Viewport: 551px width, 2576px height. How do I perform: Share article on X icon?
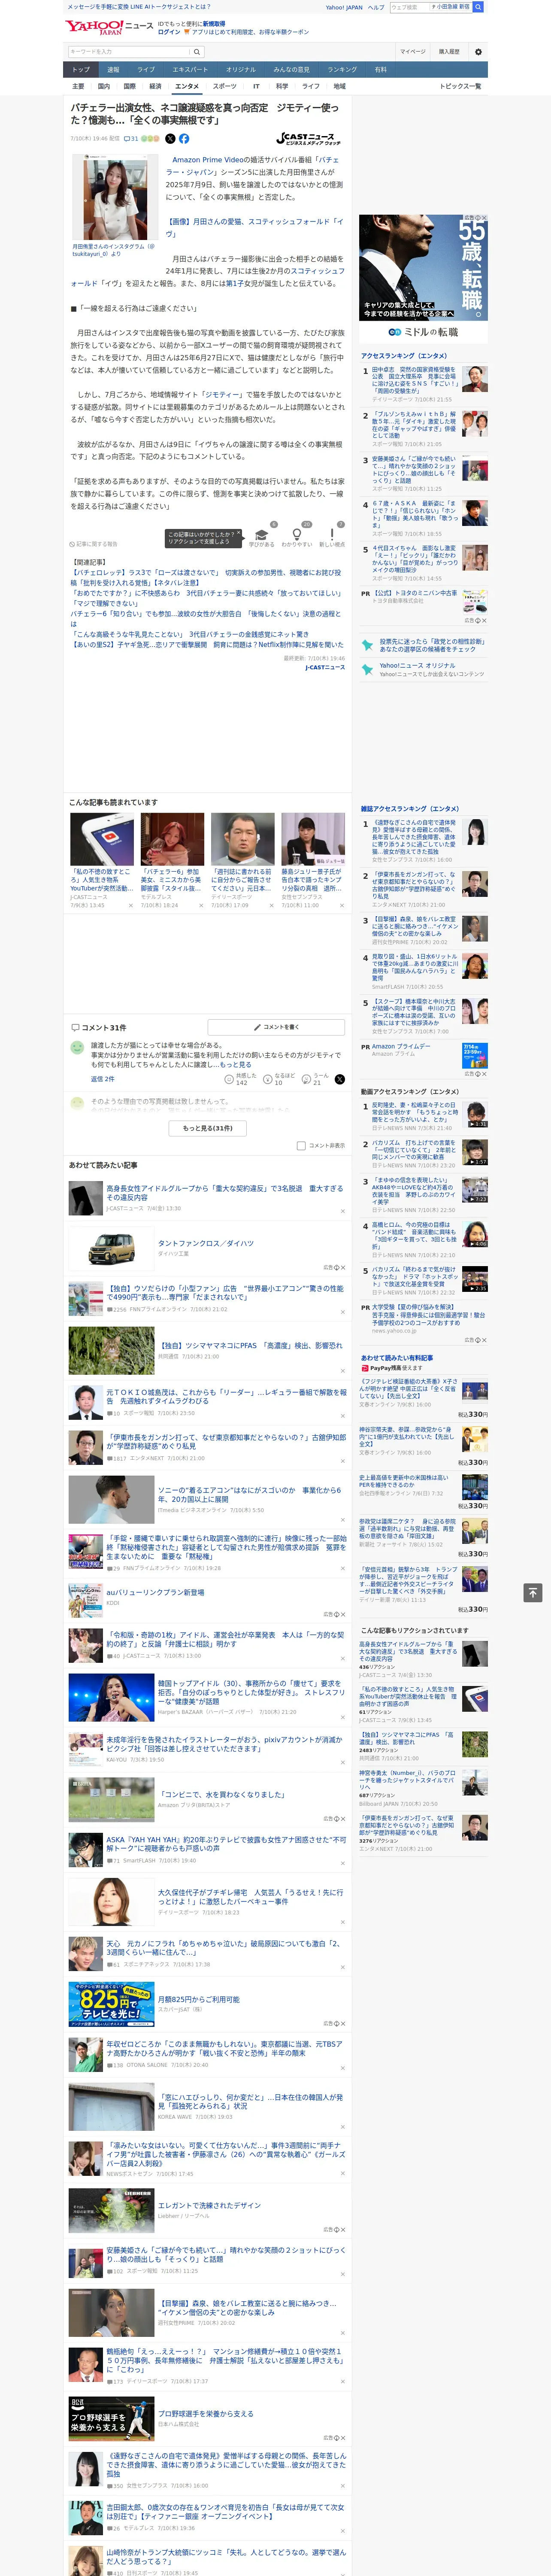170,139
